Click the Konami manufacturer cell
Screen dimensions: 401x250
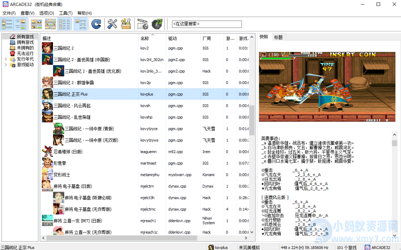[208, 175]
